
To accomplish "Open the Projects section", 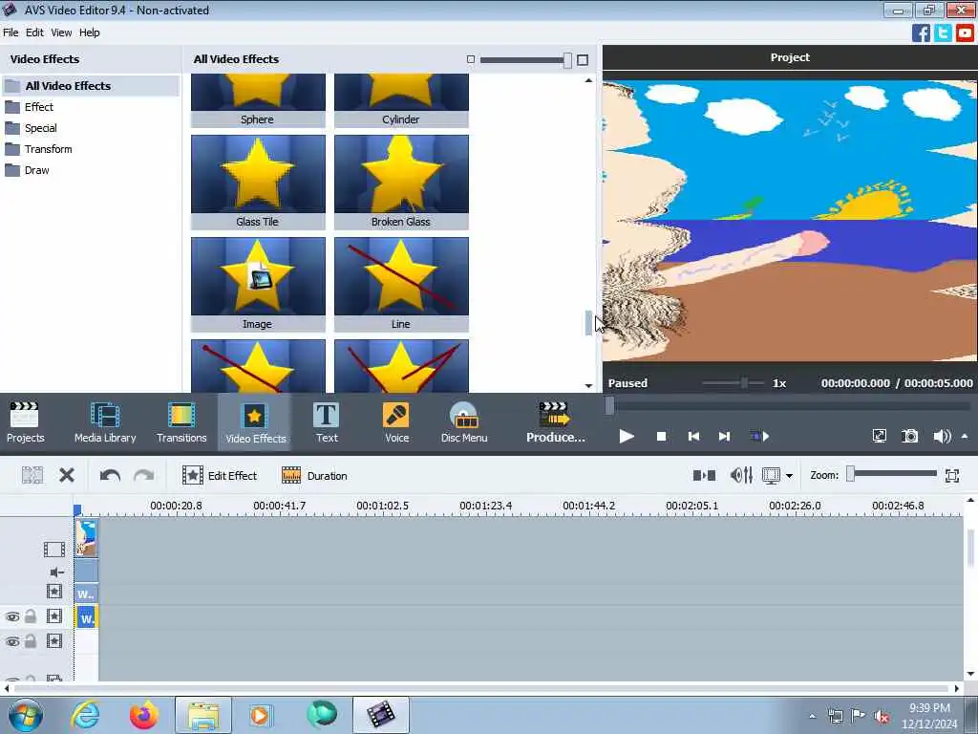I will coord(26,421).
